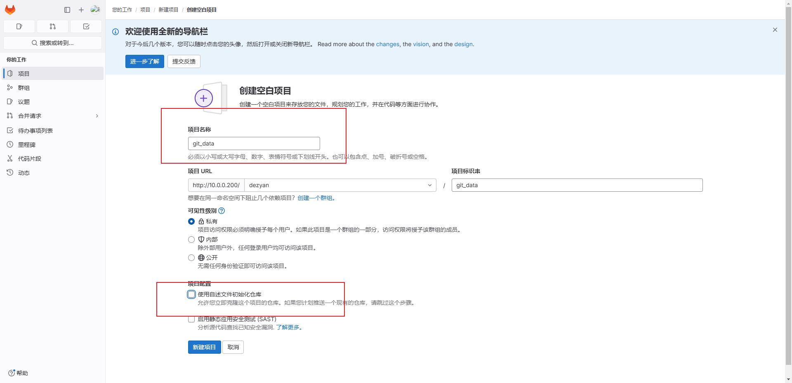Click the 私有 lock icon

tap(201, 221)
